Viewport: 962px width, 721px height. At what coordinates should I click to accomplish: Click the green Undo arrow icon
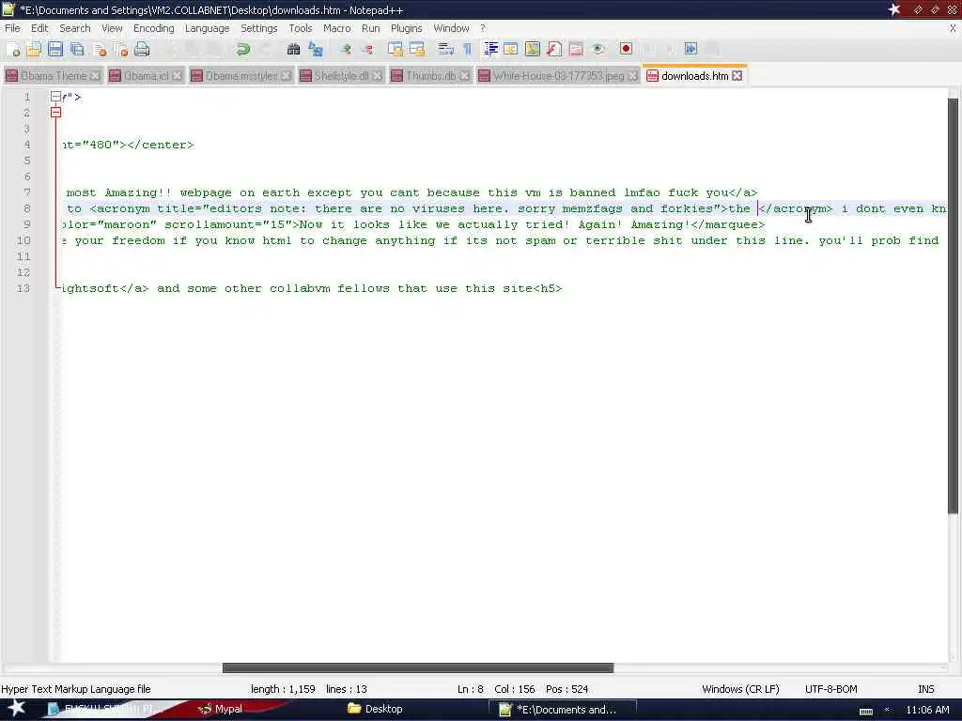click(x=243, y=49)
